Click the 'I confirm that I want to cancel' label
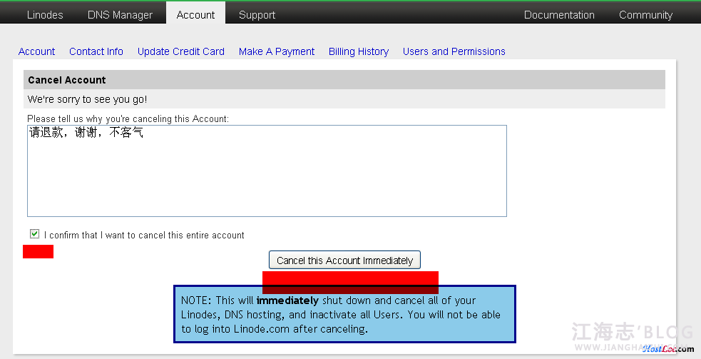 click(144, 235)
